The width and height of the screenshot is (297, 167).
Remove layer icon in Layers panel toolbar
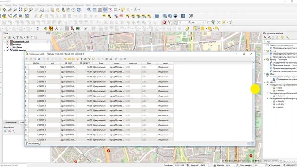point(35,37)
